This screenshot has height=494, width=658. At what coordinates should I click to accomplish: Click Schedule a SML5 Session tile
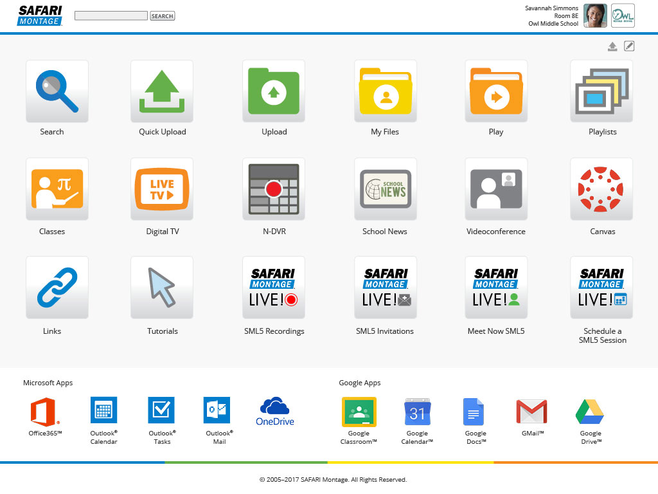tap(601, 288)
